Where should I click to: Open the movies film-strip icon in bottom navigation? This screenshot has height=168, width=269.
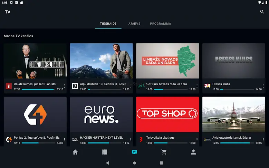click(105, 152)
